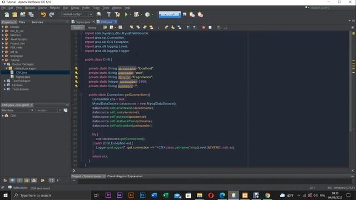Image resolution: width=356 pixels, height=200 pixels.
Task: Click the find selection magnifier icon in editor toolbar
Action: tap(131, 27)
